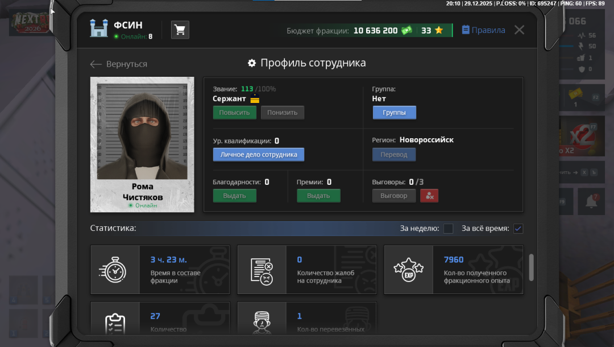Click the red remove-reprimand user icon button
Screen dimensions: 614x347
coord(429,196)
